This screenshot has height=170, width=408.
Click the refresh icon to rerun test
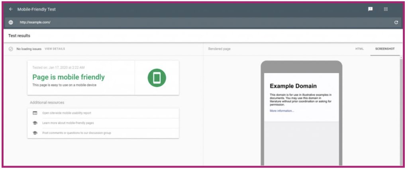click(396, 22)
